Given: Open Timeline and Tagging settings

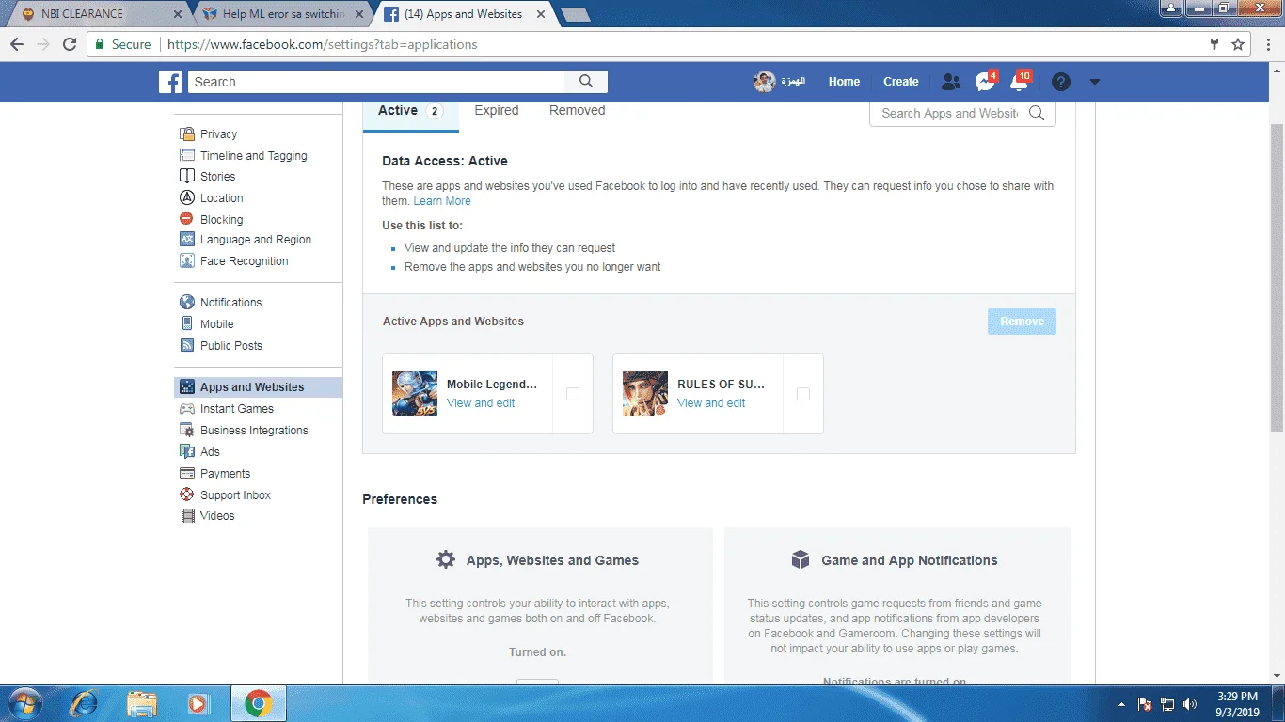Looking at the screenshot, I should (x=253, y=156).
